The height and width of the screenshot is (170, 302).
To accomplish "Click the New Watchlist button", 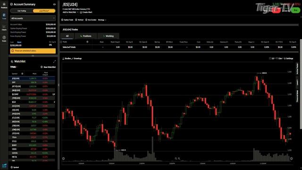I will point(48,67).
